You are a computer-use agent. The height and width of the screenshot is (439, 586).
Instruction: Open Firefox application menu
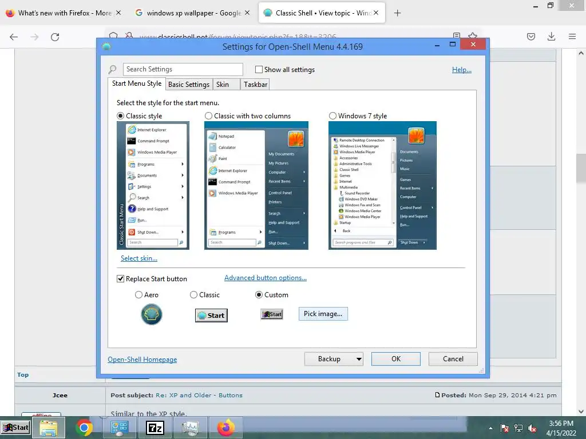click(572, 37)
